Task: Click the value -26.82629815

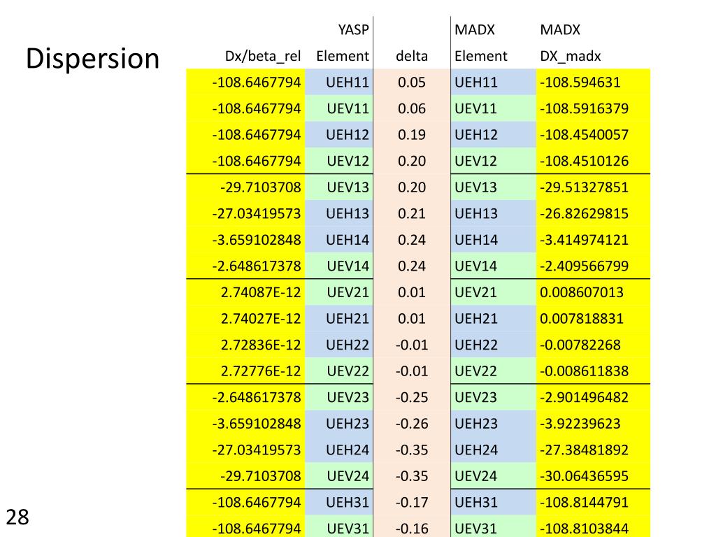Action: (x=584, y=214)
